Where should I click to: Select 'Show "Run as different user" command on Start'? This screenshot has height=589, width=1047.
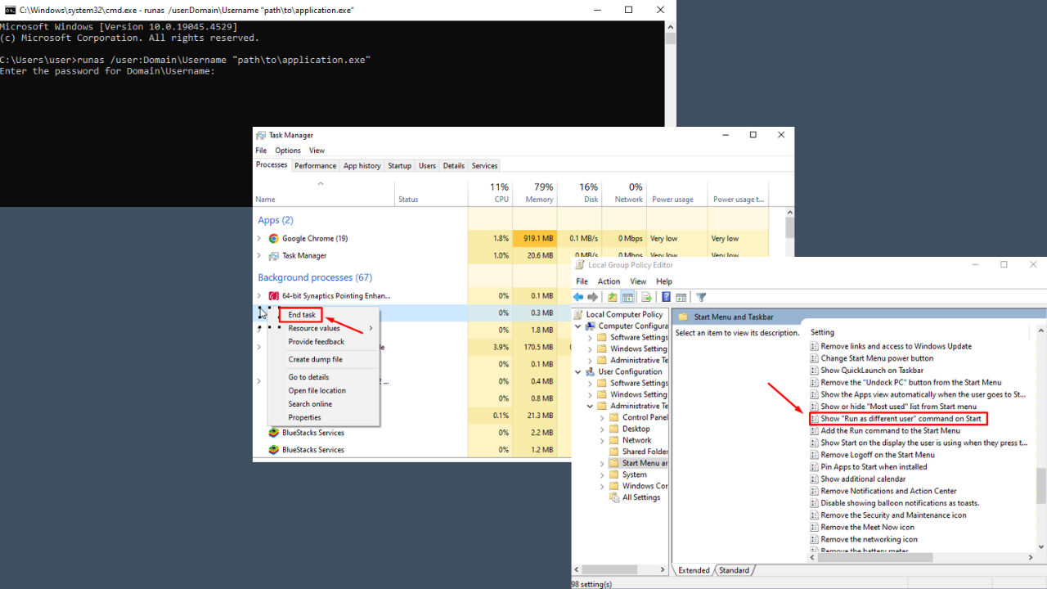(901, 419)
